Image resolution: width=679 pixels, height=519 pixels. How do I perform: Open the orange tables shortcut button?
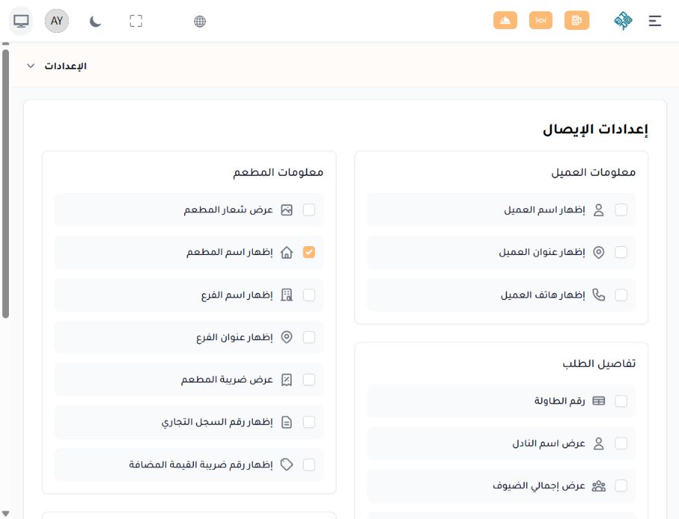pos(540,20)
